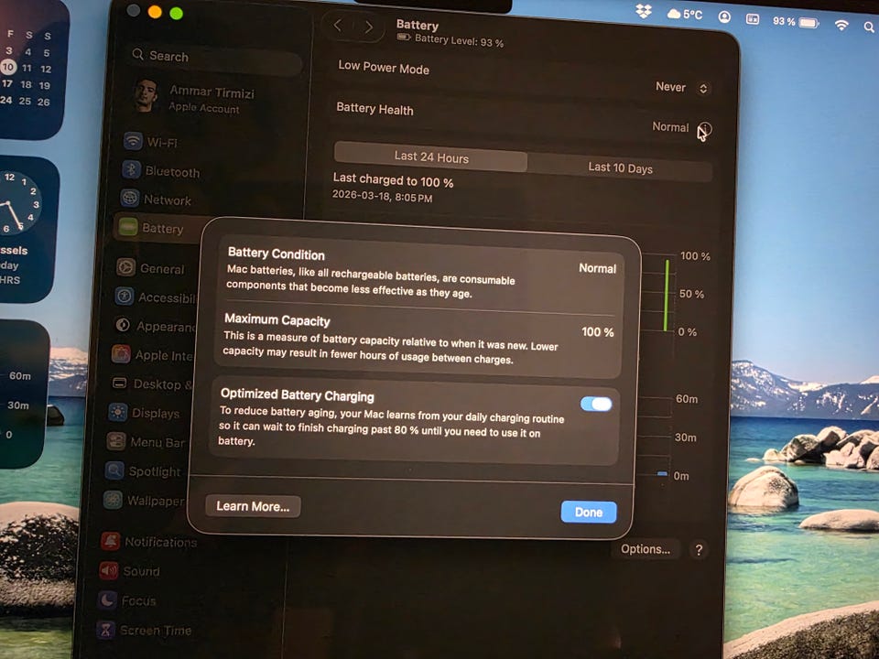Open Screen Time hourglass icon
879x659 pixels.
pos(104,630)
